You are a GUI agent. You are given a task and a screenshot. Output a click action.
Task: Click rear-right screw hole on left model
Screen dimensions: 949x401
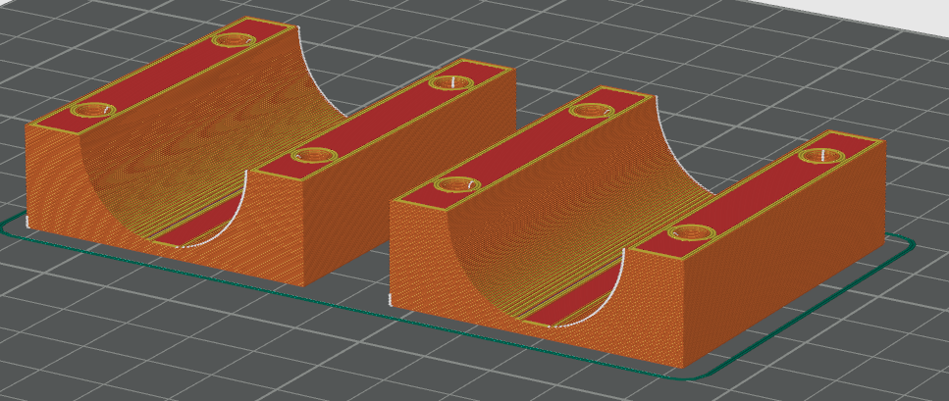pyautogui.click(x=452, y=83)
